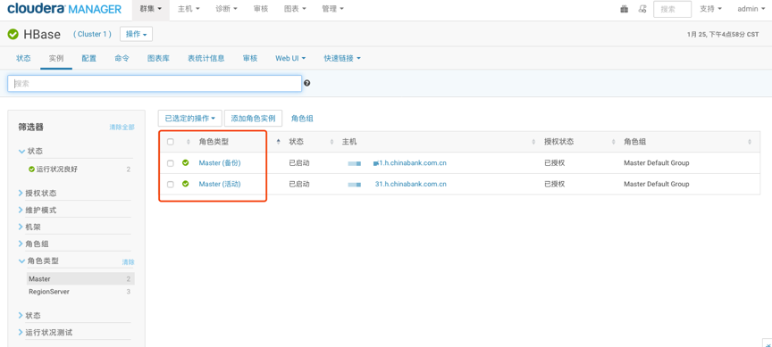Focus the top-right 搜索 box
The image size is (772, 347).
coord(672,9)
